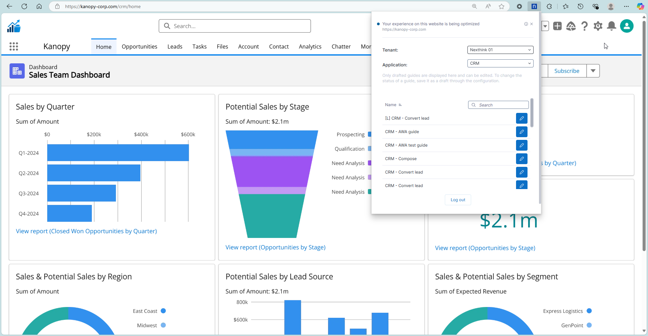Viewport: 648px width, 336px height.
Task: Click the guide list scrollbar in popup
Action: (532, 113)
